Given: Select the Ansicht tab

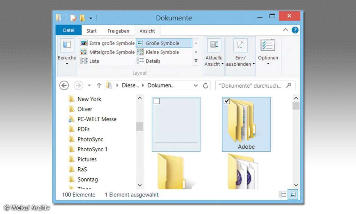Looking at the screenshot, I should coord(147,31).
